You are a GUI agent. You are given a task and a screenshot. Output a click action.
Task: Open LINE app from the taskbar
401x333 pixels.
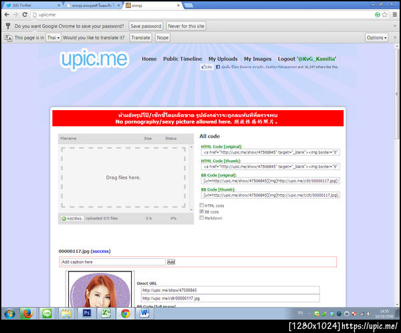click(47, 314)
